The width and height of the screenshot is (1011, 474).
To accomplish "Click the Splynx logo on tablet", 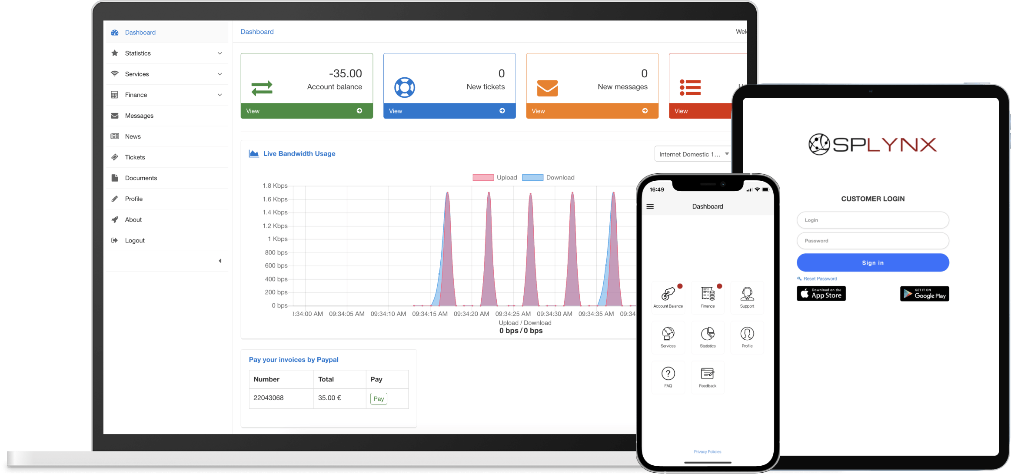I will tap(873, 144).
